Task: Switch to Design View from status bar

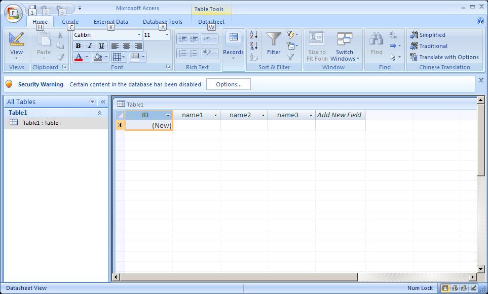Action: click(473, 288)
